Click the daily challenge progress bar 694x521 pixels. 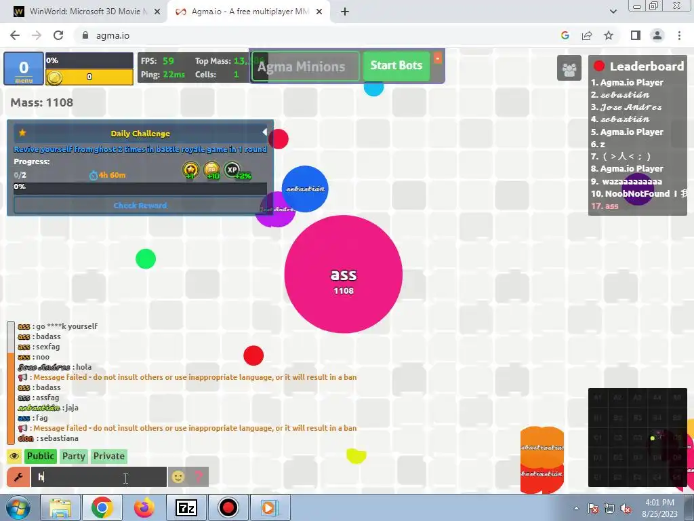(140, 189)
